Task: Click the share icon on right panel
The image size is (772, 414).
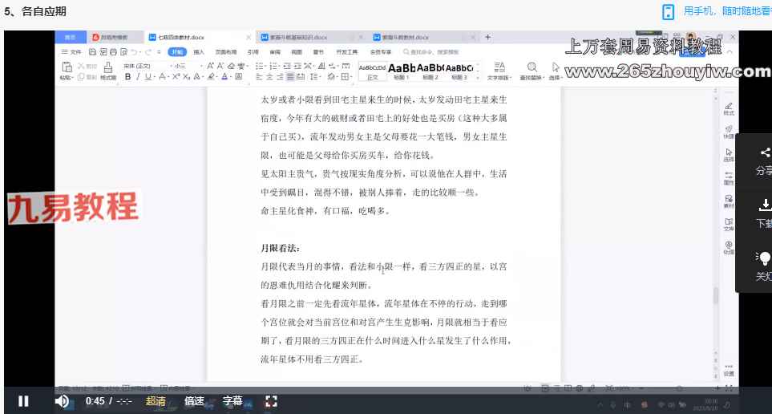Action: [x=764, y=152]
